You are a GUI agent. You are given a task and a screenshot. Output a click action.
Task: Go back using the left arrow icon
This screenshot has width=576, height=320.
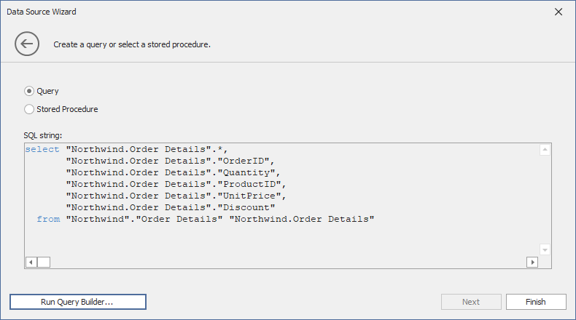click(x=27, y=44)
